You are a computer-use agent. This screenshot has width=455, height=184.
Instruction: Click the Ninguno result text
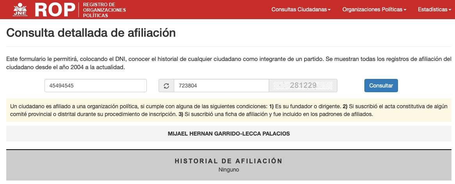click(x=228, y=170)
